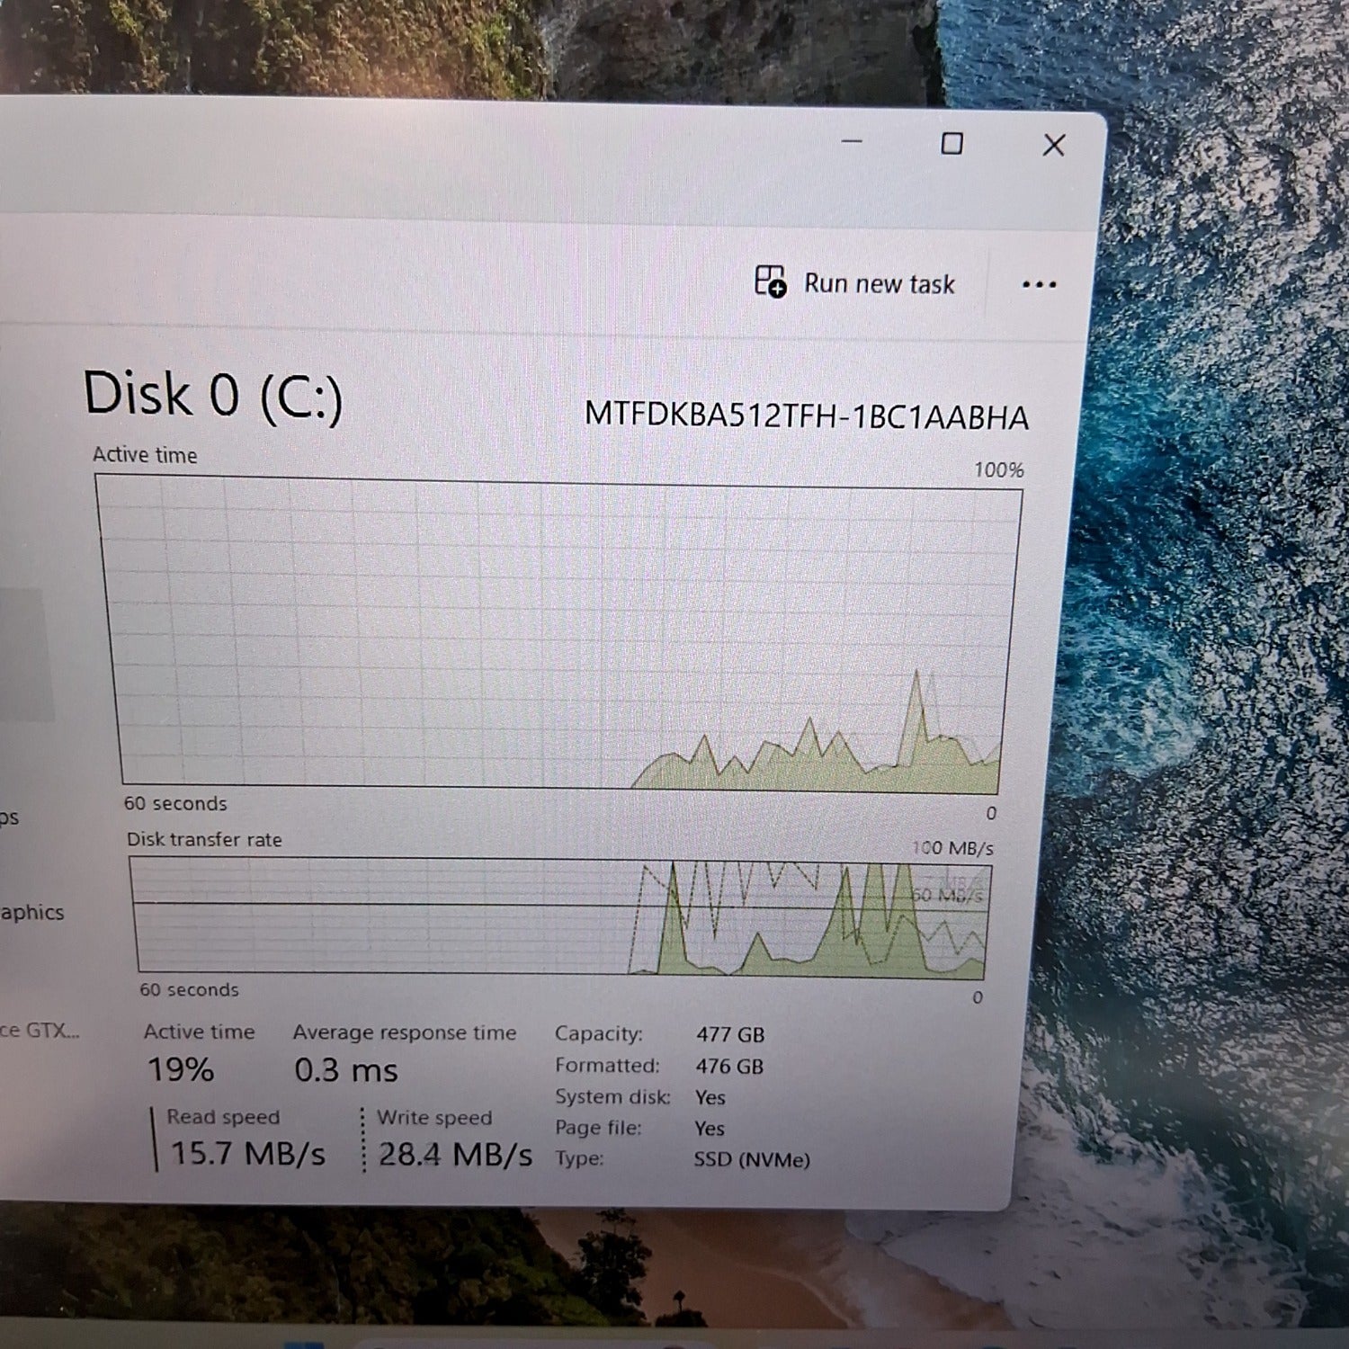Click the Disk transfer rate graph
The width and height of the screenshot is (1349, 1349).
(559, 916)
